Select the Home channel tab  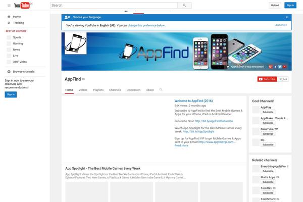(69, 90)
